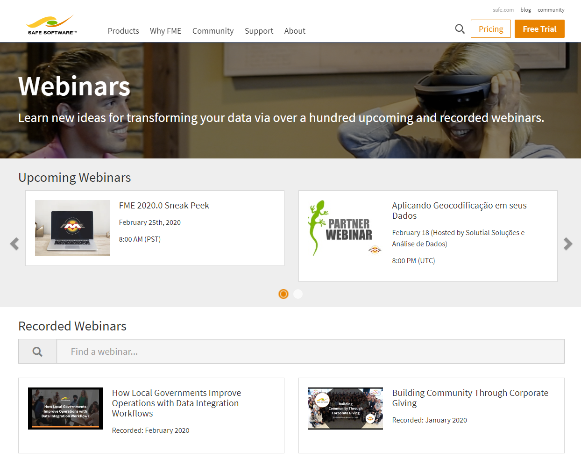Go to previous upcoming webinars slide

14,244
